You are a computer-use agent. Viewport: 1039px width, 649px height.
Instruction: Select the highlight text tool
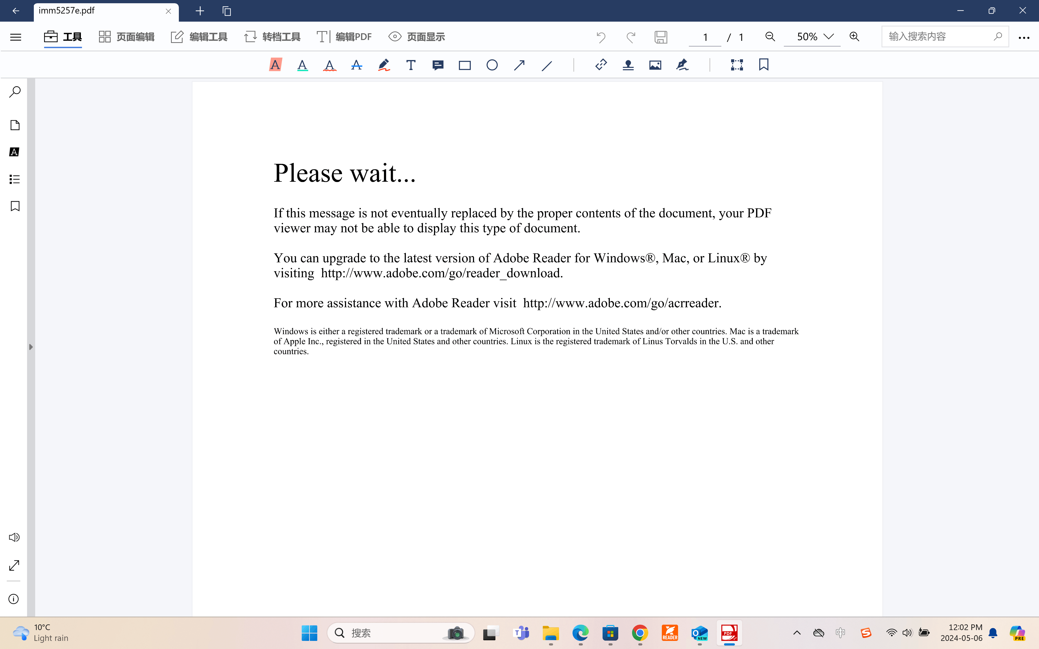pyautogui.click(x=275, y=65)
